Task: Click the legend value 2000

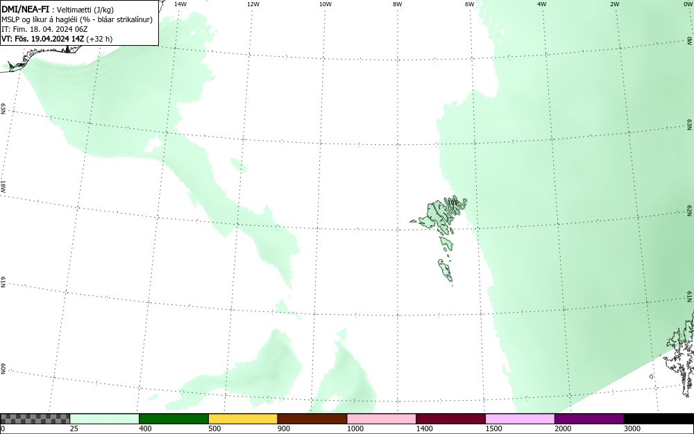Action: click(563, 428)
